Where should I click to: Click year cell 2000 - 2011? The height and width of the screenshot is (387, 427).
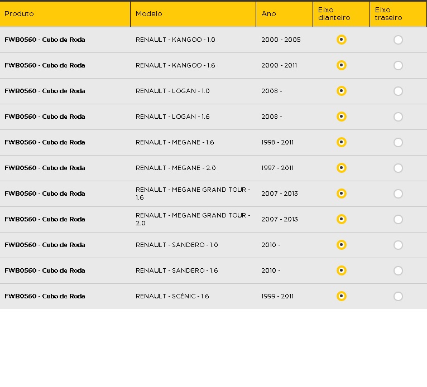pyautogui.click(x=279, y=65)
